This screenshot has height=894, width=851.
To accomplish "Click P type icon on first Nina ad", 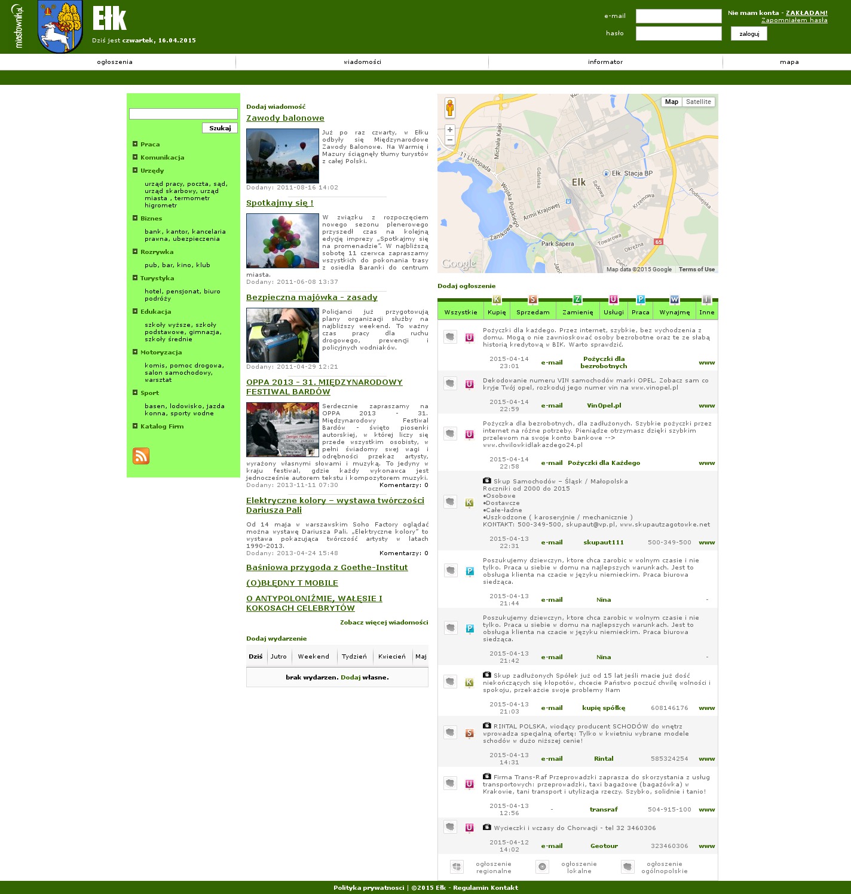I will pos(469,571).
